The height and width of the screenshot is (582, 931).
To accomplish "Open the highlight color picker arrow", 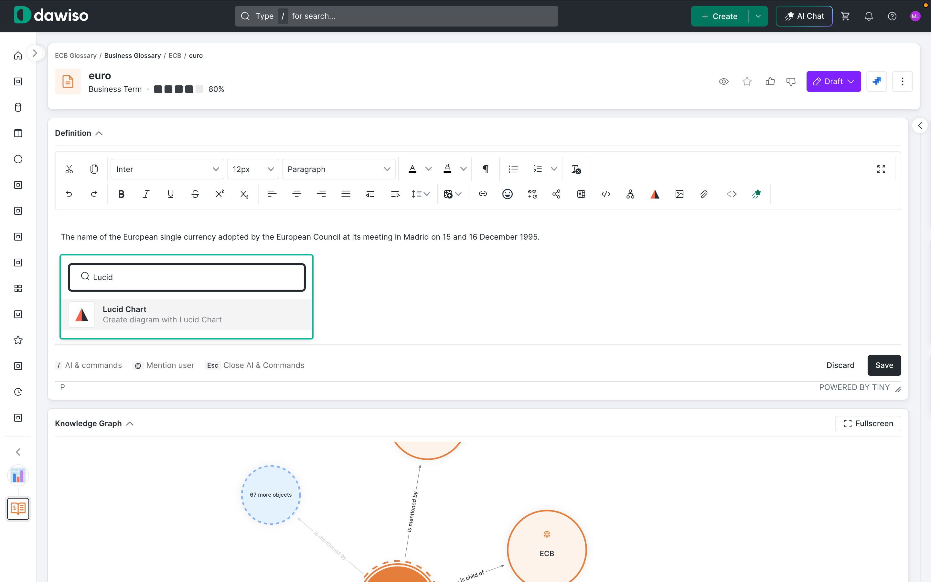I will point(463,169).
